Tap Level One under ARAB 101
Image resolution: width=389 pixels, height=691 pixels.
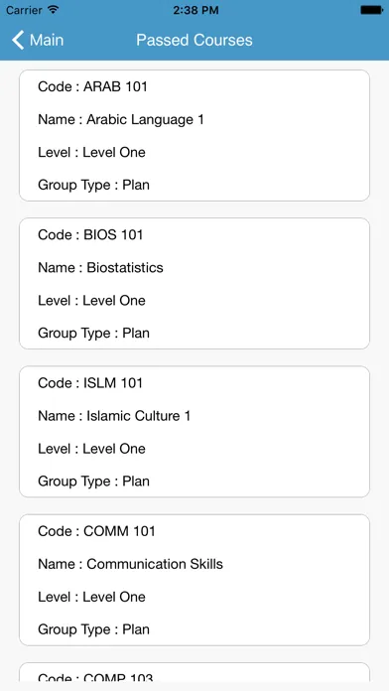[91, 153]
